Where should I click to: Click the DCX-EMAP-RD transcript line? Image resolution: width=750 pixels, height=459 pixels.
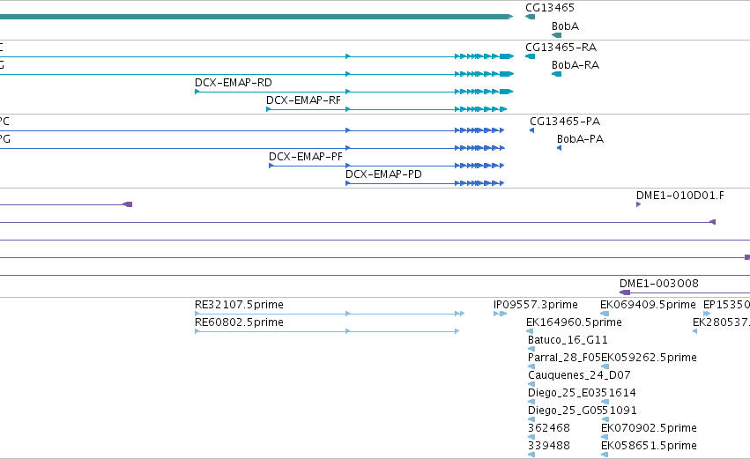point(354,92)
